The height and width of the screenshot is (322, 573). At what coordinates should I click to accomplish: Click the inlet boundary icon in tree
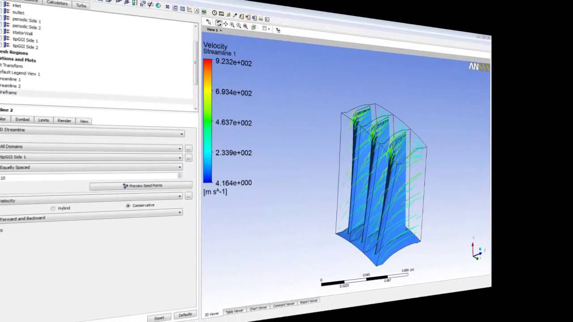click(x=7, y=4)
